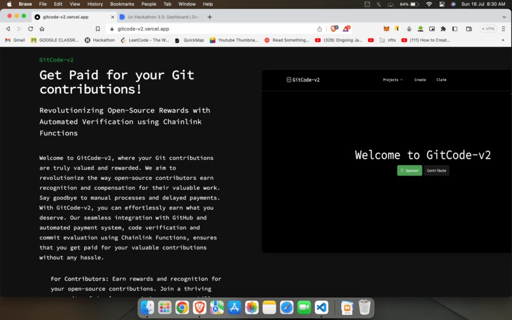Open the Wi-Fi status menu

pyautogui.click(x=429, y=4)
